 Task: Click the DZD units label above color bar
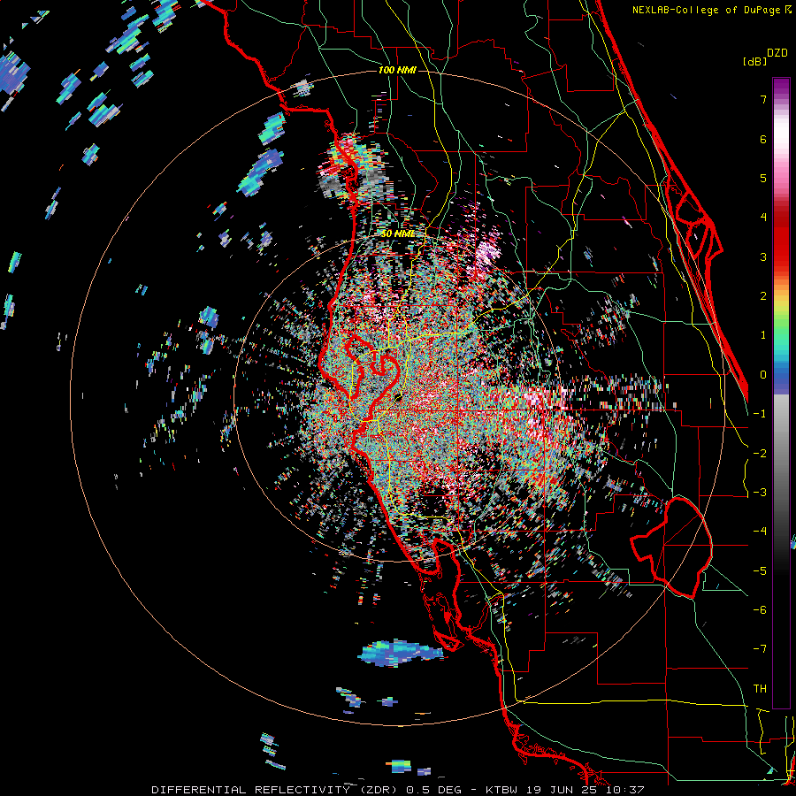tap(777, 53)
